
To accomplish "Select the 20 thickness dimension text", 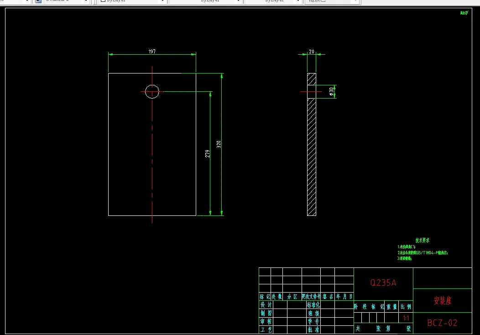I will click(x=312, y=52).
